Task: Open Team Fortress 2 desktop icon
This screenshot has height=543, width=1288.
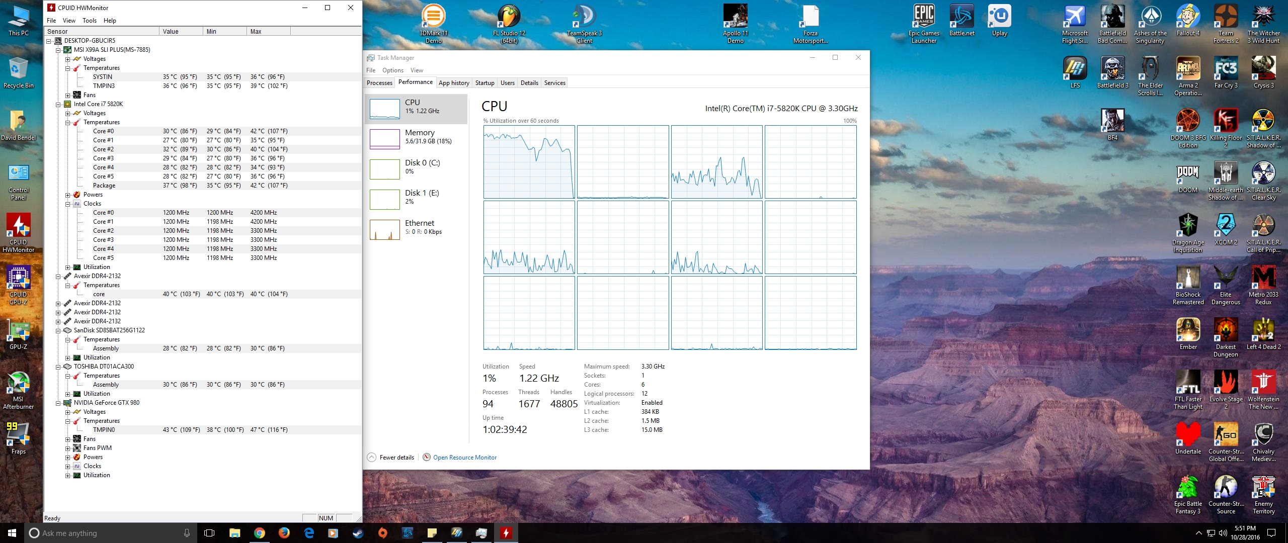Action: pos(1226,23)
